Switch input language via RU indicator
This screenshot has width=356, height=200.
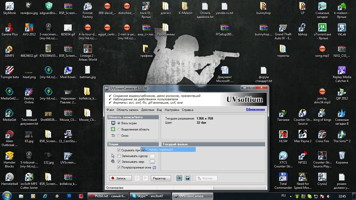pos(284,196)
